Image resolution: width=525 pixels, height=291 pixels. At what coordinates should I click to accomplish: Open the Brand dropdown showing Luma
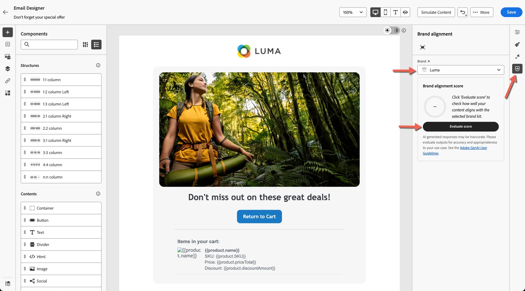point(461,70)
